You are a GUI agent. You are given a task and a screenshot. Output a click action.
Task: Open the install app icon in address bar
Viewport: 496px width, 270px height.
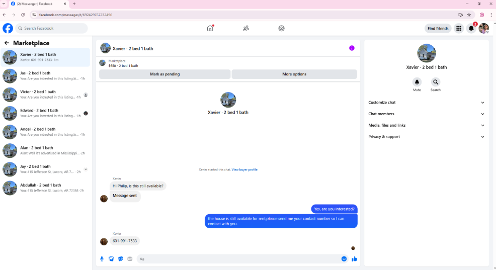[461, 15]
